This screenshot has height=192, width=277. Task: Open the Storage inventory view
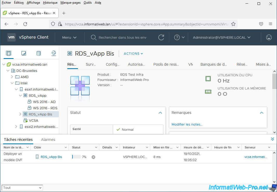[39, 53]
